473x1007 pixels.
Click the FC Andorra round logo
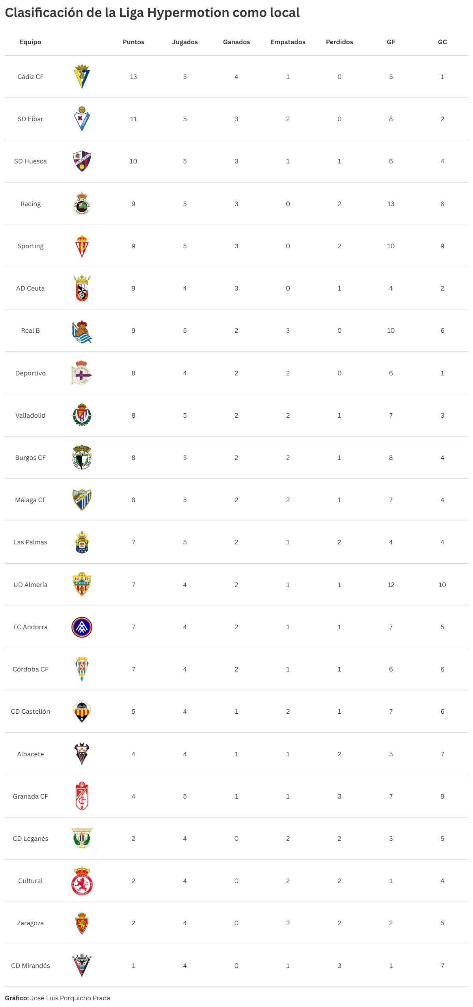[82, 627]
